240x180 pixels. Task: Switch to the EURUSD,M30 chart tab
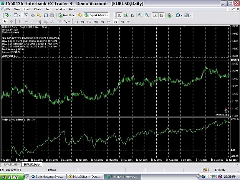click(11, 165)
